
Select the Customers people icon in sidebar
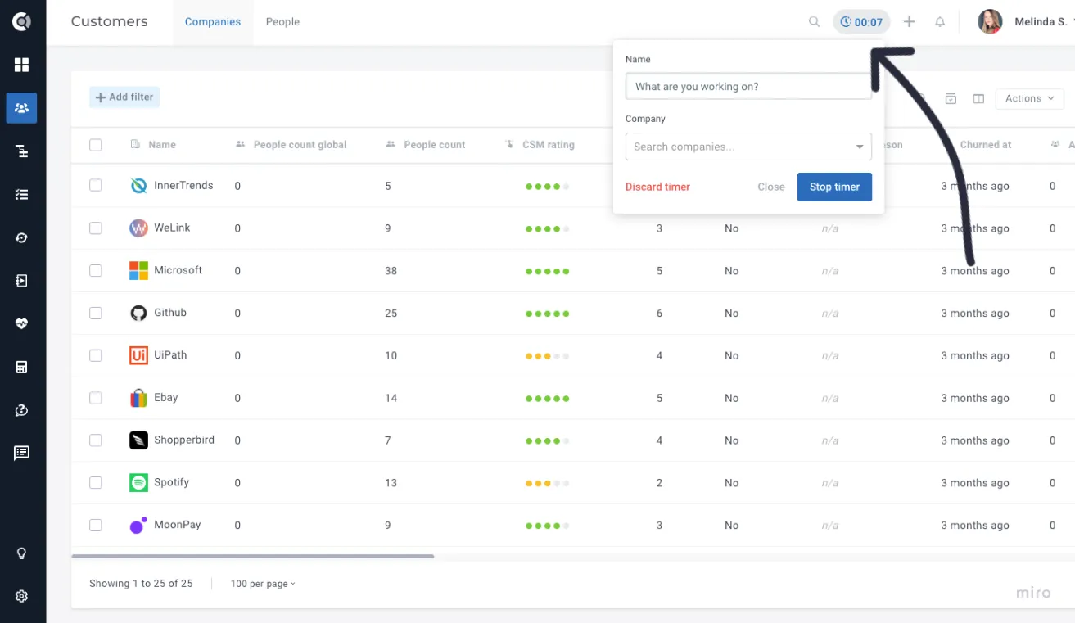click(21, 107)
